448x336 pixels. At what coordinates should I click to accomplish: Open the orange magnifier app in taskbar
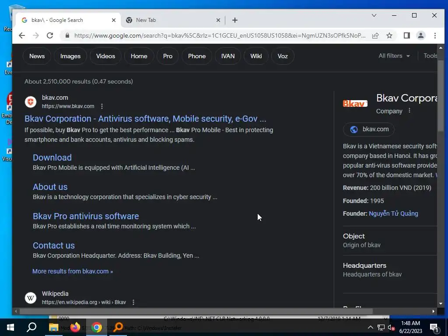(x=118, y=327)
